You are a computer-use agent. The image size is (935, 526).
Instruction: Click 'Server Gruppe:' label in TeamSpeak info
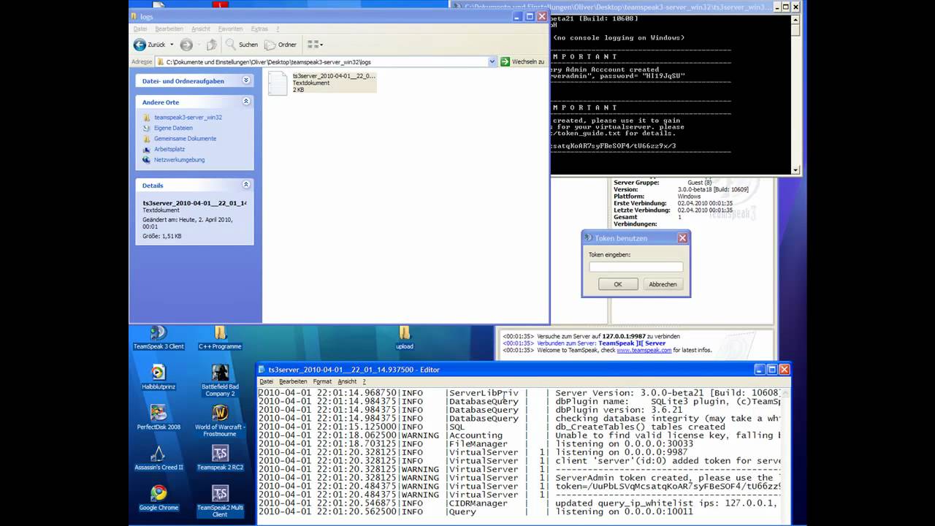(636, 183)
